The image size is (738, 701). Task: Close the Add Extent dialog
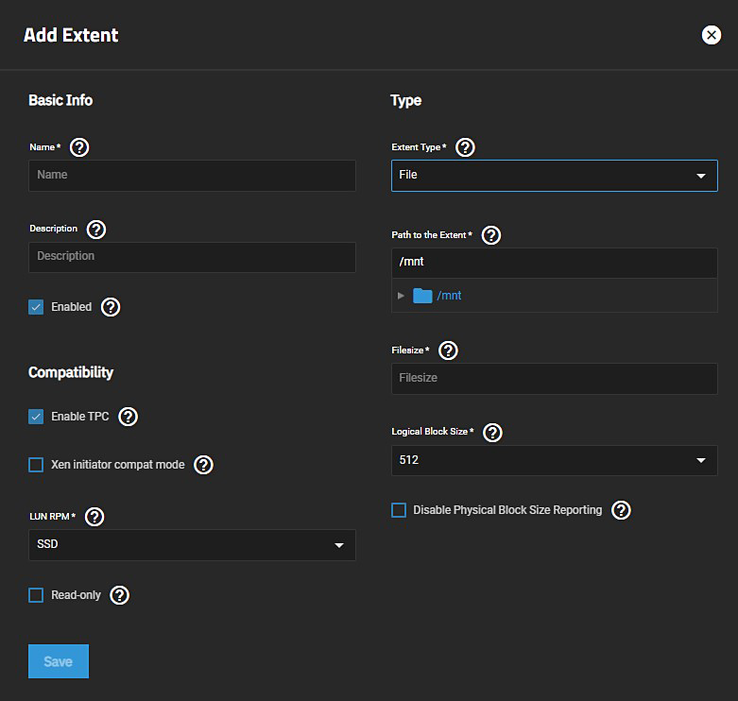pos(711,35)
